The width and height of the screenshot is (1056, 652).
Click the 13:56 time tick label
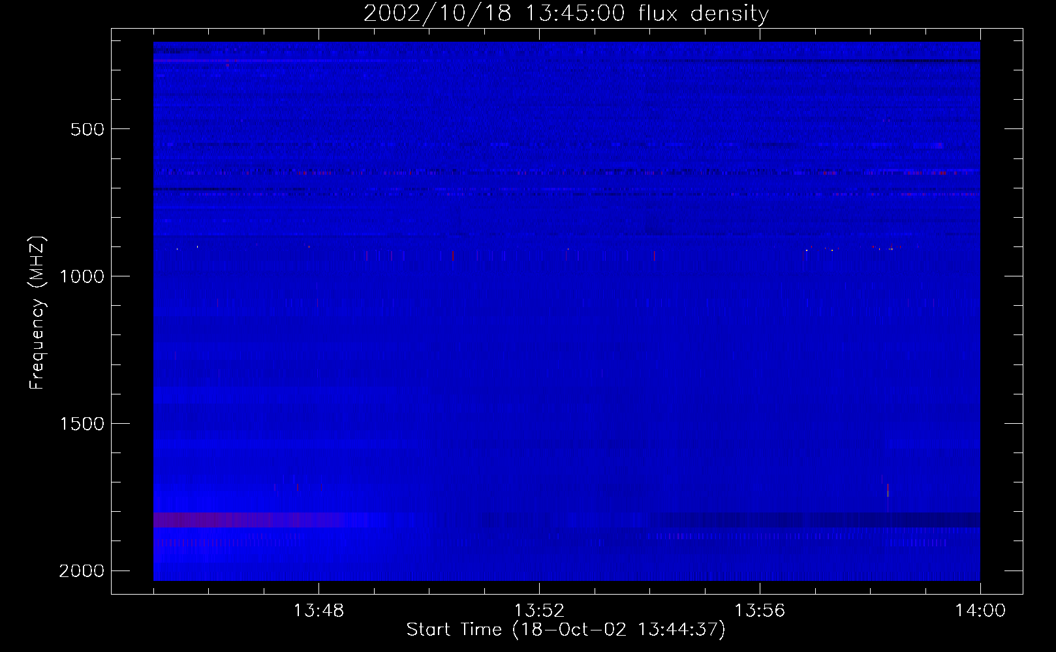coord(760,611)
